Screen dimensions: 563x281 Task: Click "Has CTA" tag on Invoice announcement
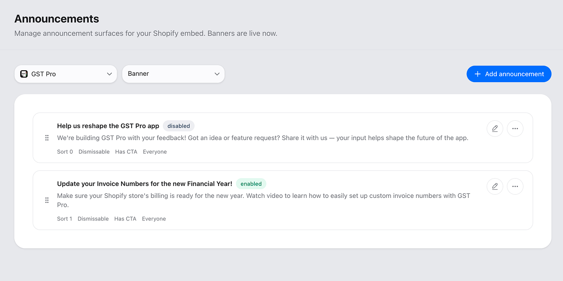tap(125, 219)
